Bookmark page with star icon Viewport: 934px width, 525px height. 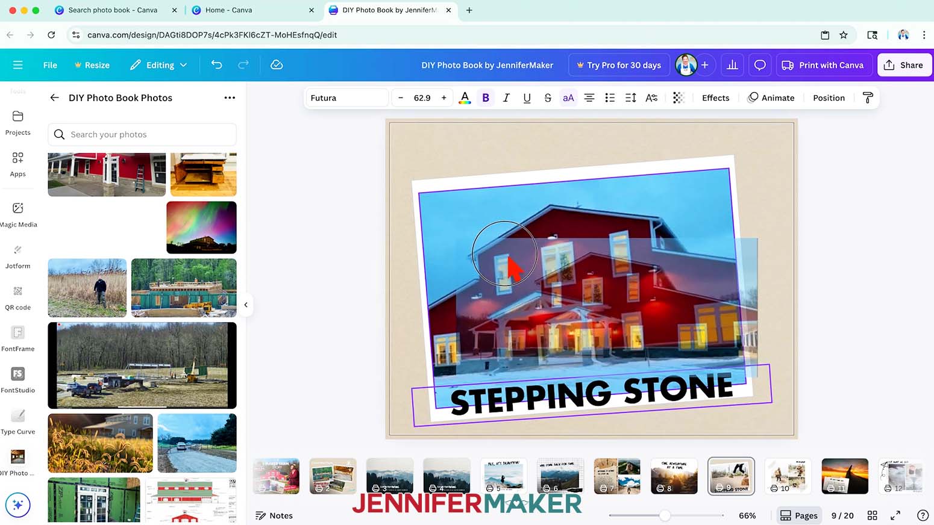click(x=844, y=35)
